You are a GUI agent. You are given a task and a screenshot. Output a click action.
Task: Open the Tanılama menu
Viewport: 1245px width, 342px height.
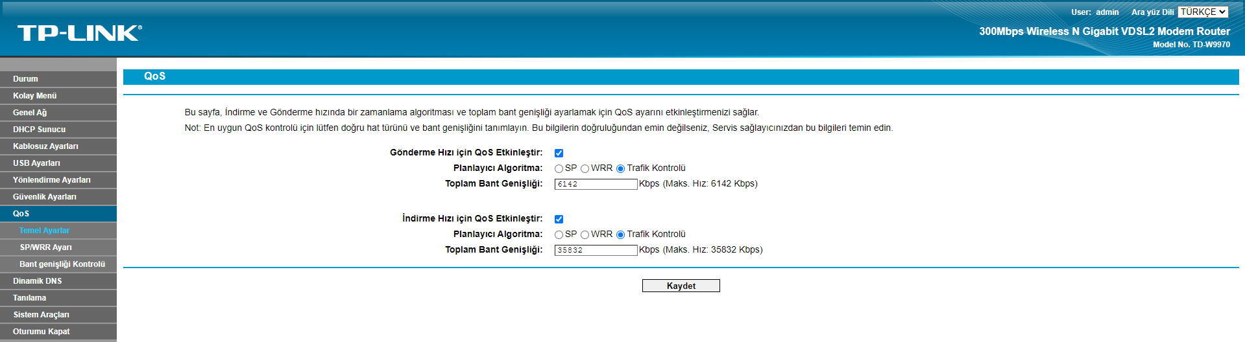58,298
